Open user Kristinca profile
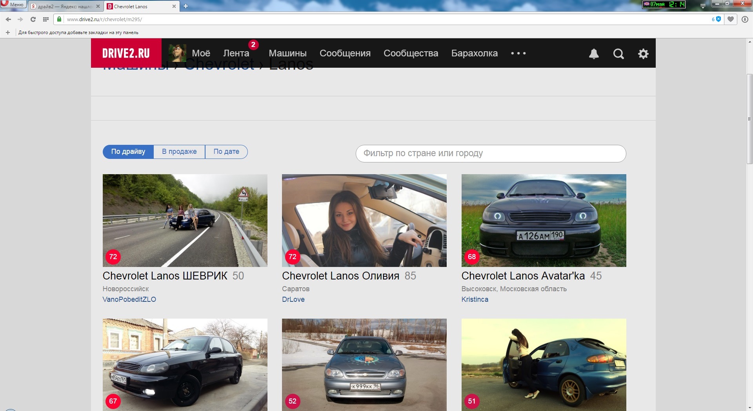 475,299
